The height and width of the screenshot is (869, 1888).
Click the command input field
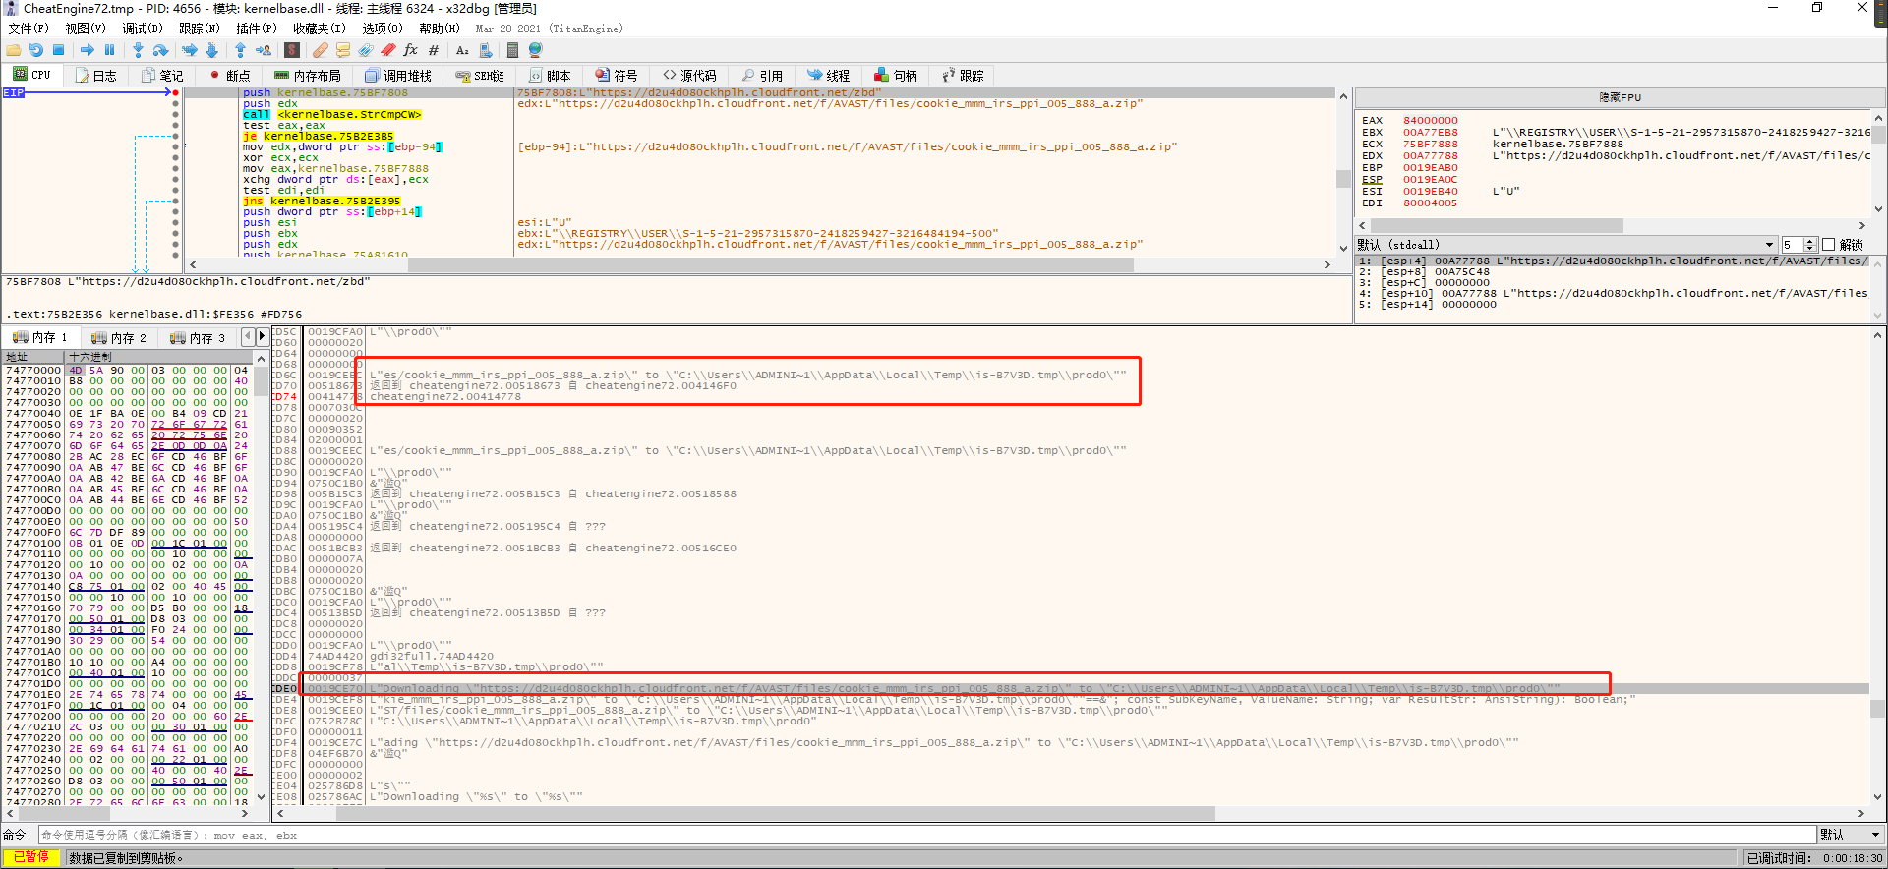[x=926, y=835]
